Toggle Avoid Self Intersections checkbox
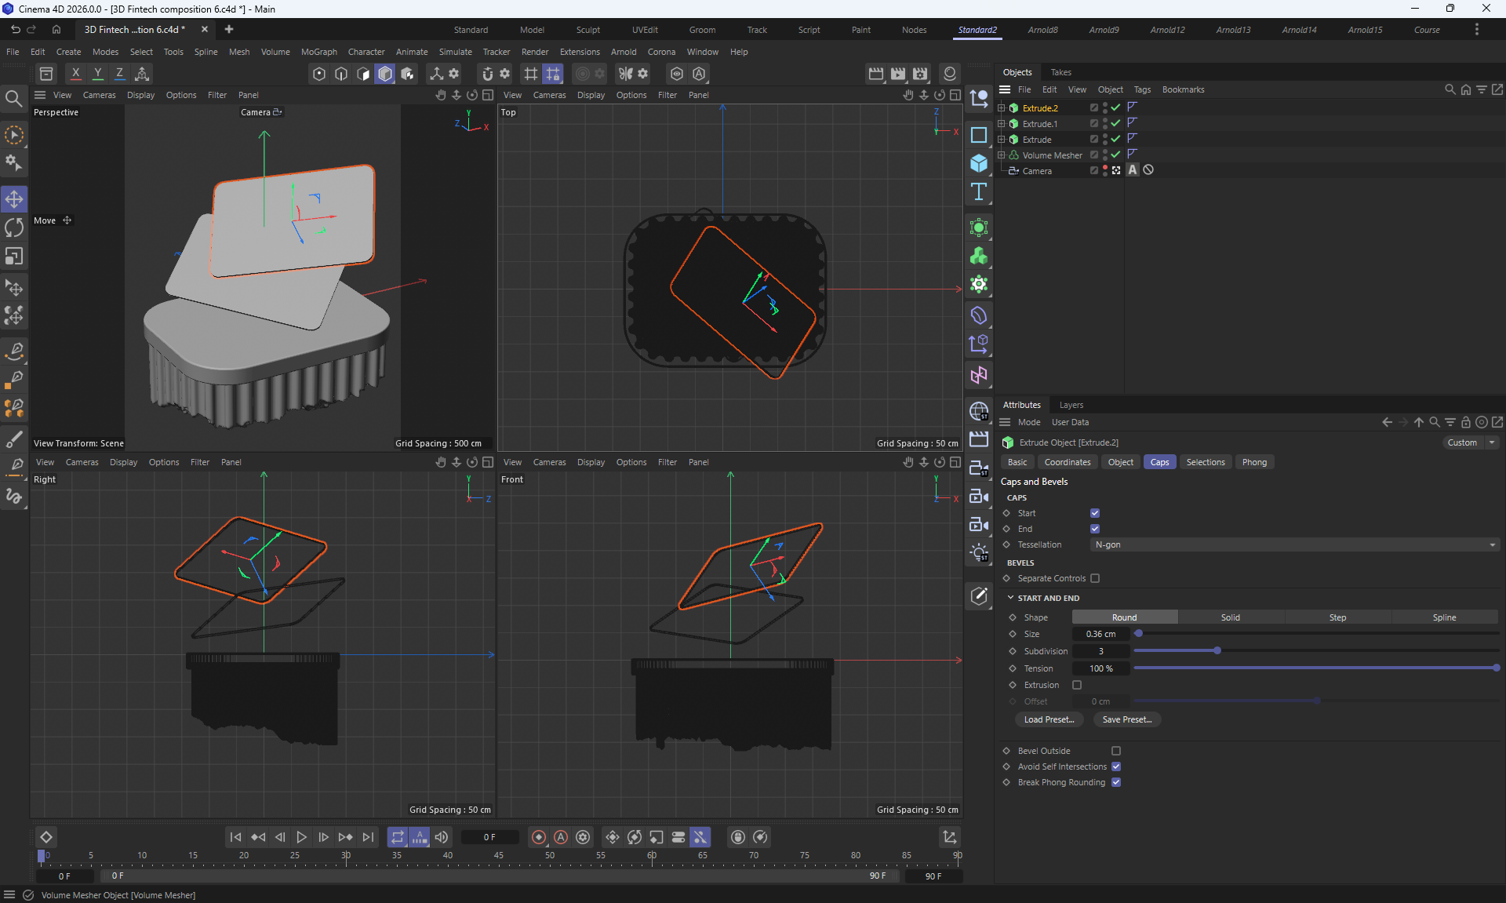Image resolution: width=1506 pixels, height=903 pixels. click(1116, 766)
